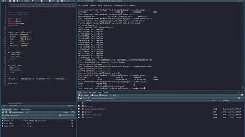This screenshot has width=245, height=137.
Task: Open the .Rproj.user folder
Action: point(89,106)
